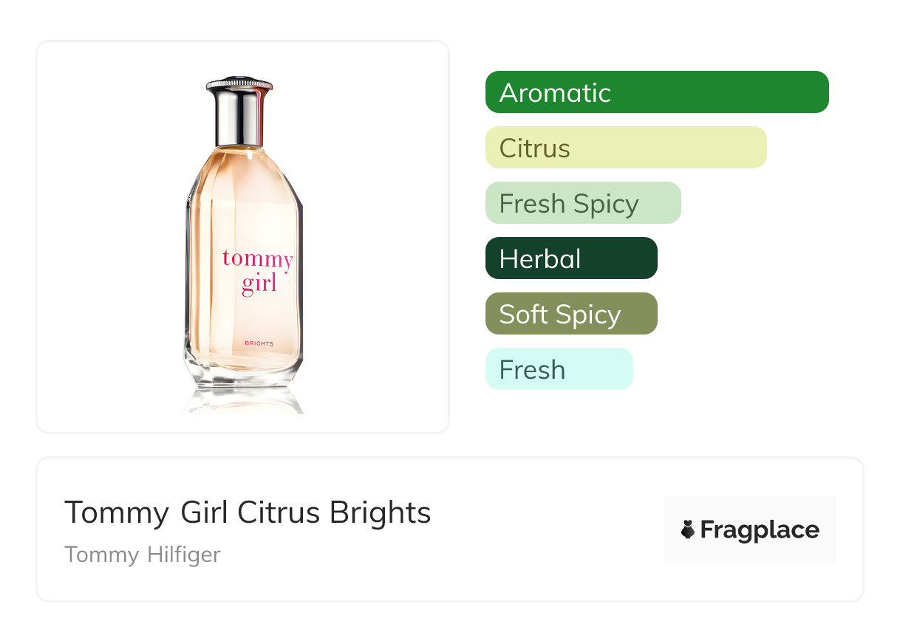900x638 pixels.
Task: Click "Brights" in the product title heading
Action: click(x=380, y=512)
